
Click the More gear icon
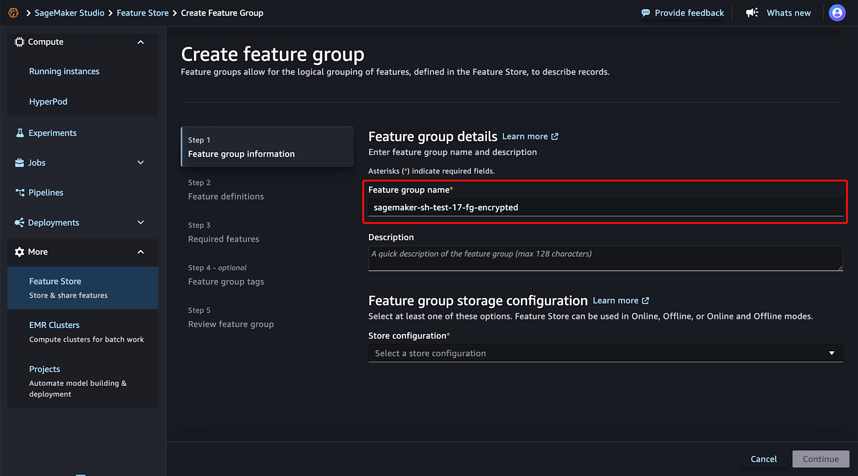pyautogui.click(x=19, y=252)
